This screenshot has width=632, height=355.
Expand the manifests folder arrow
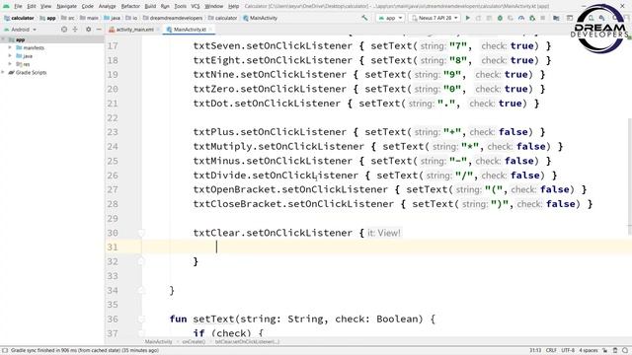click(x=10, y=47)
